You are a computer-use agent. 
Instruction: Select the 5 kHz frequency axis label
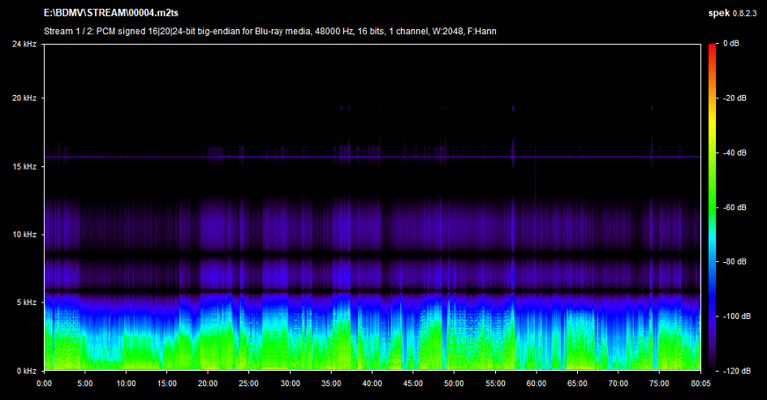pos(25,302)
